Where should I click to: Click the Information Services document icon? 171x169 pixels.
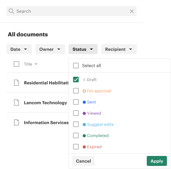point(16,122)
